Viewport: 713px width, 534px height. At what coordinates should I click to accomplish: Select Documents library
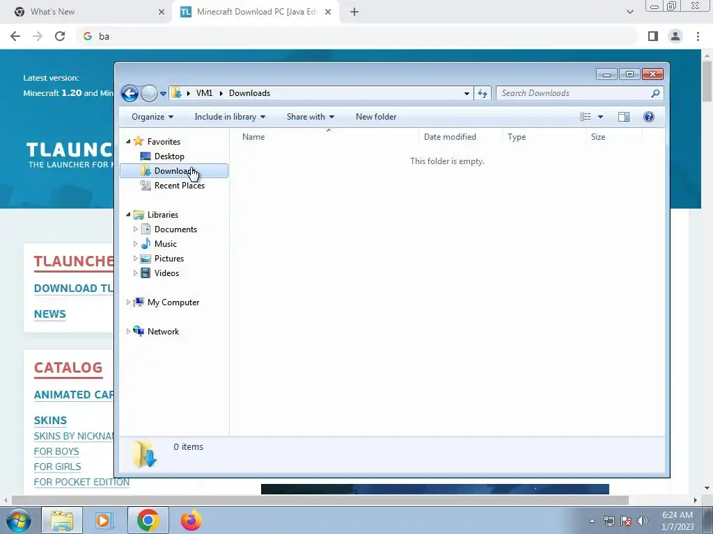pos(175,229)
